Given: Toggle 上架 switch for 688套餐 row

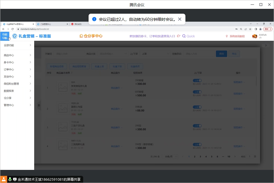Looking at the screenshot, I should click(197, 92).
